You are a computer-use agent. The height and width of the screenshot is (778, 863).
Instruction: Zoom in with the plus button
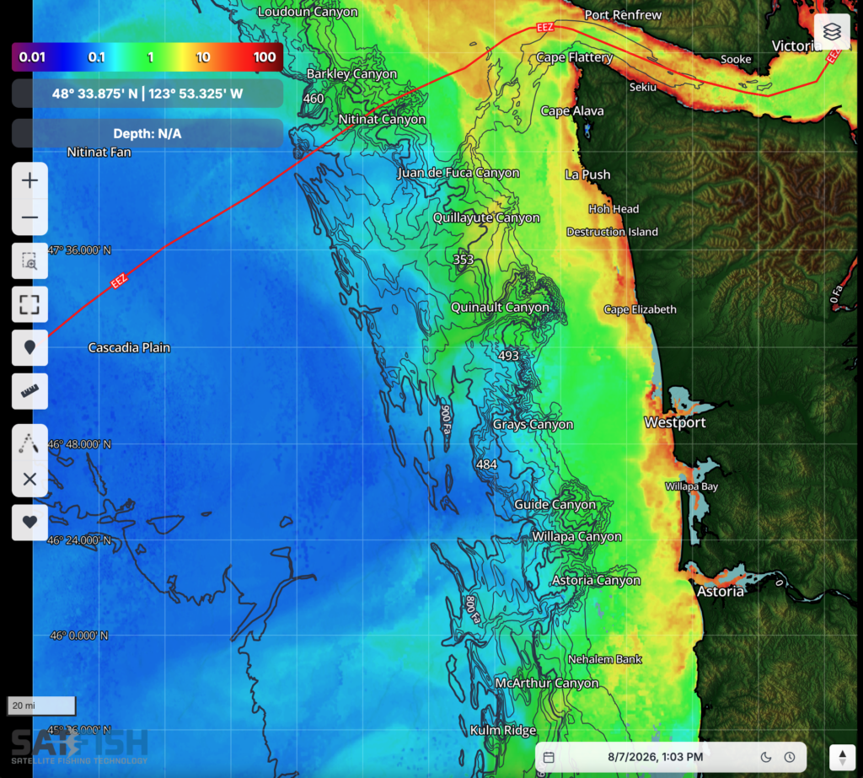click(29, 180)
